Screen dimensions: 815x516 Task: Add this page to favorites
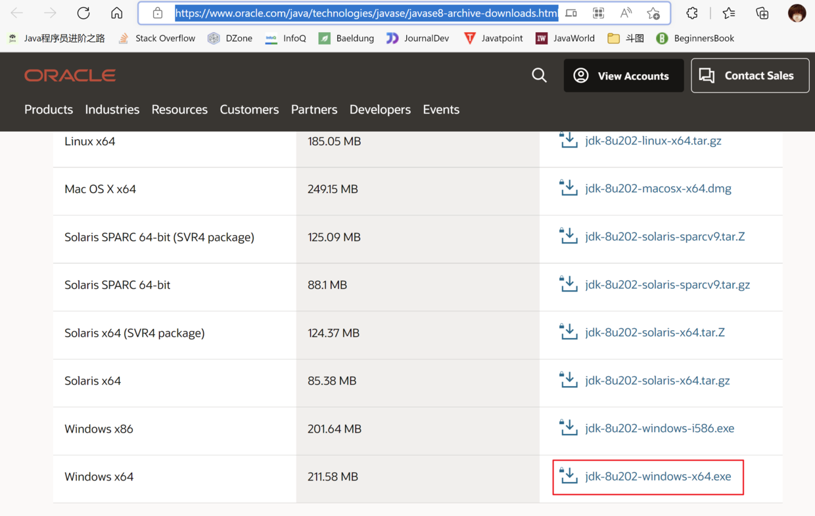click(653, 13)
